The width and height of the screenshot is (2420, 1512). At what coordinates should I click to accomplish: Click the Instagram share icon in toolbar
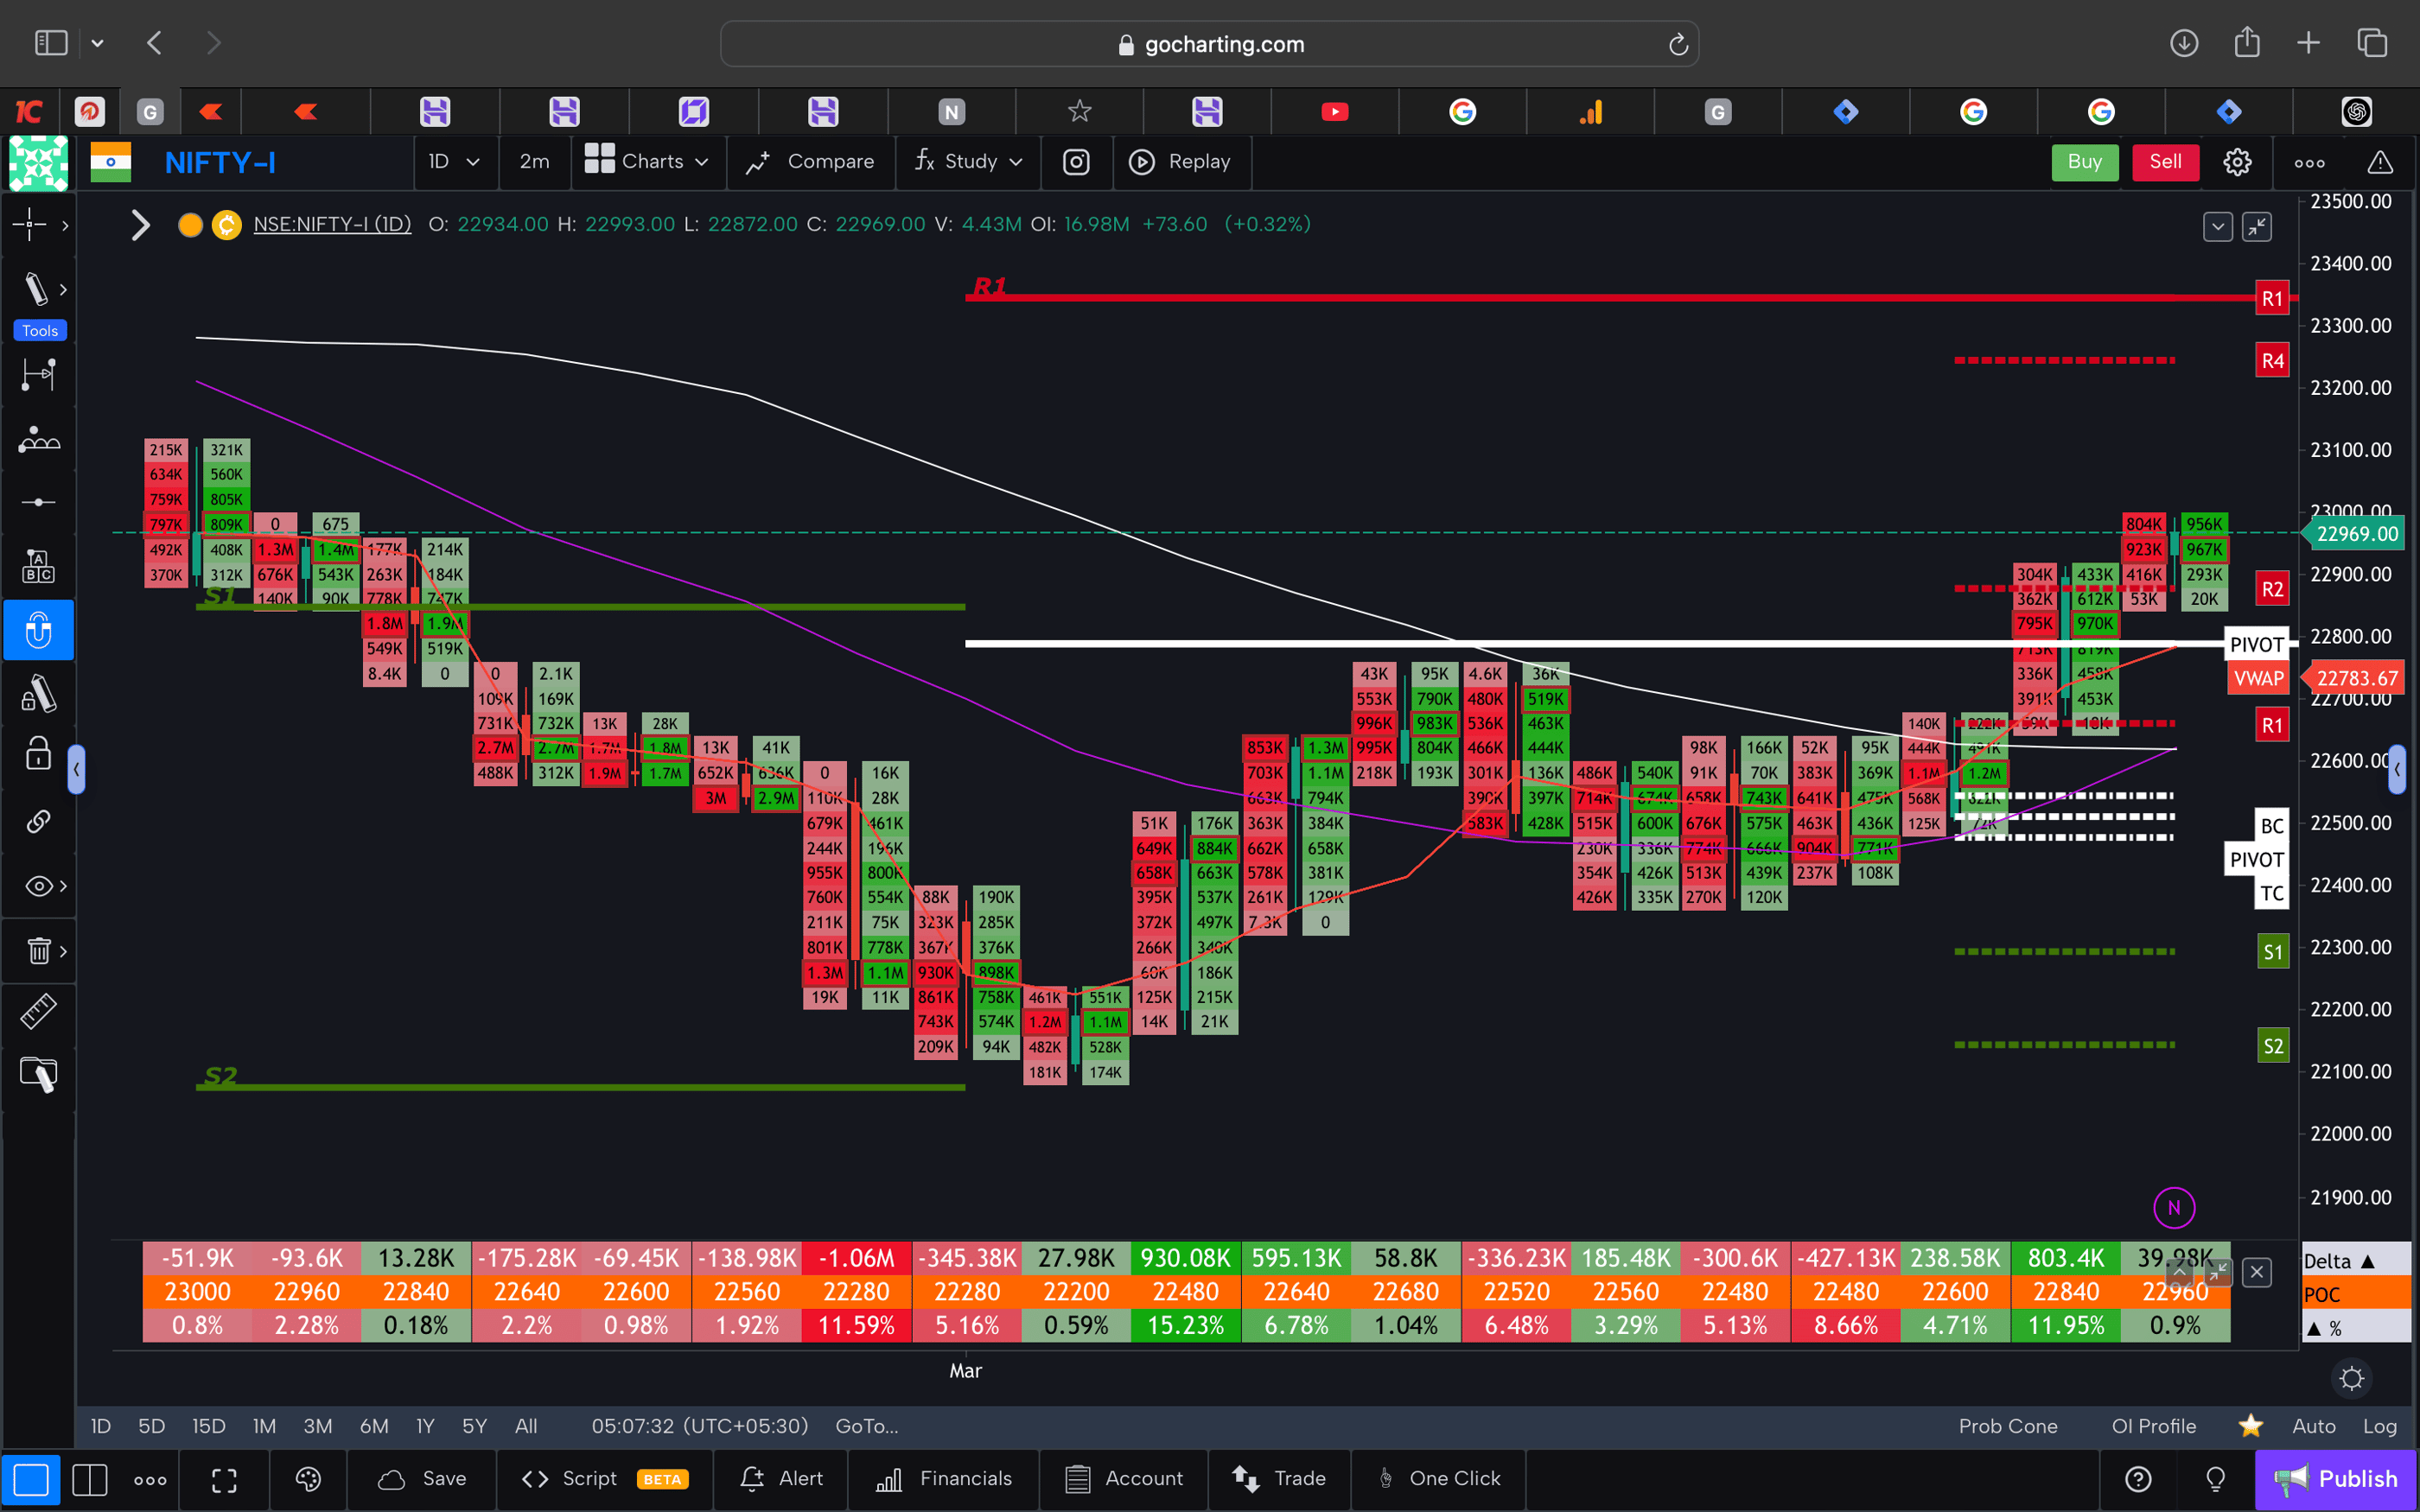coord(1076,162)
